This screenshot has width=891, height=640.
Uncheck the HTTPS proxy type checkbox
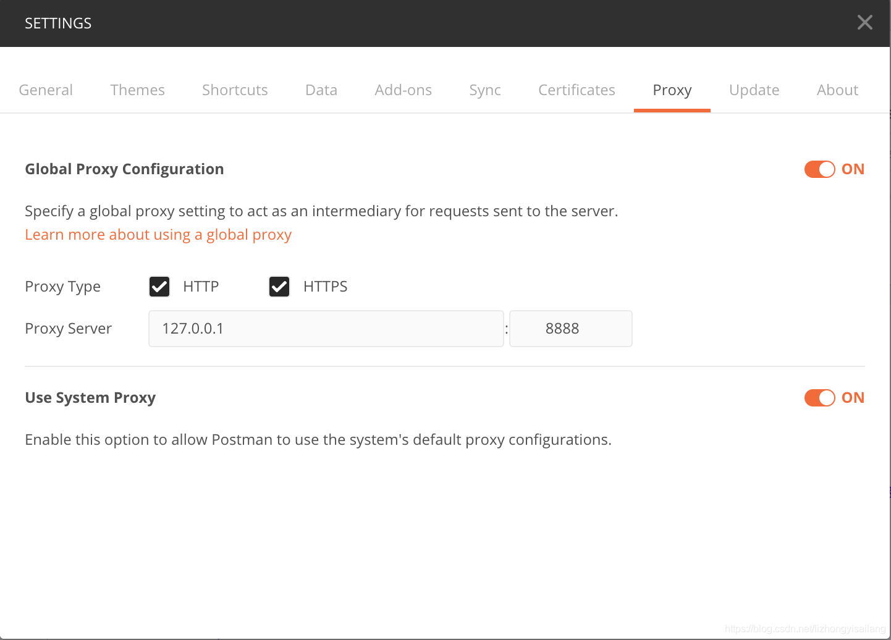(x=279, y=287)
